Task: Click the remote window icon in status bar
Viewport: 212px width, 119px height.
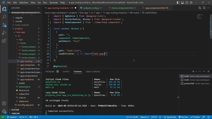Action: click(3, 117)
